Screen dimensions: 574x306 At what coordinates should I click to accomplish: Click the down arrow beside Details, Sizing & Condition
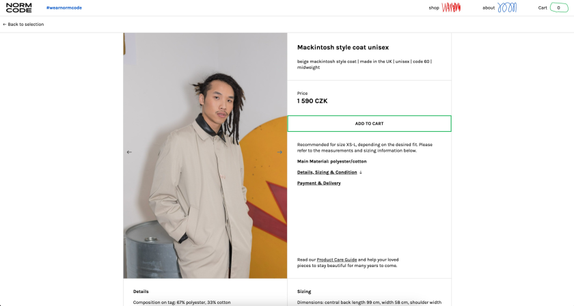[x=361, y=172]
